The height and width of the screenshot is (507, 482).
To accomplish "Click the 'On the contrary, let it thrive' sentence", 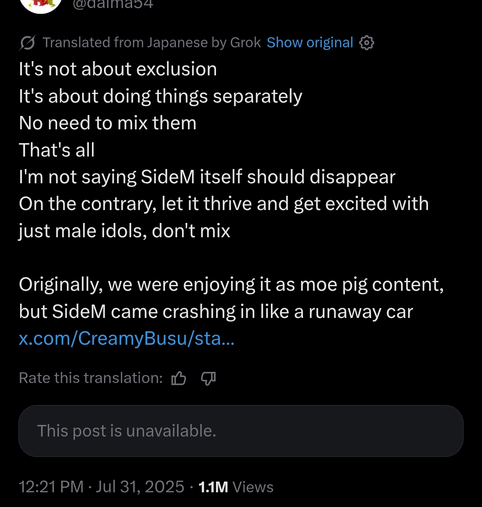I will tap(224, 217).
